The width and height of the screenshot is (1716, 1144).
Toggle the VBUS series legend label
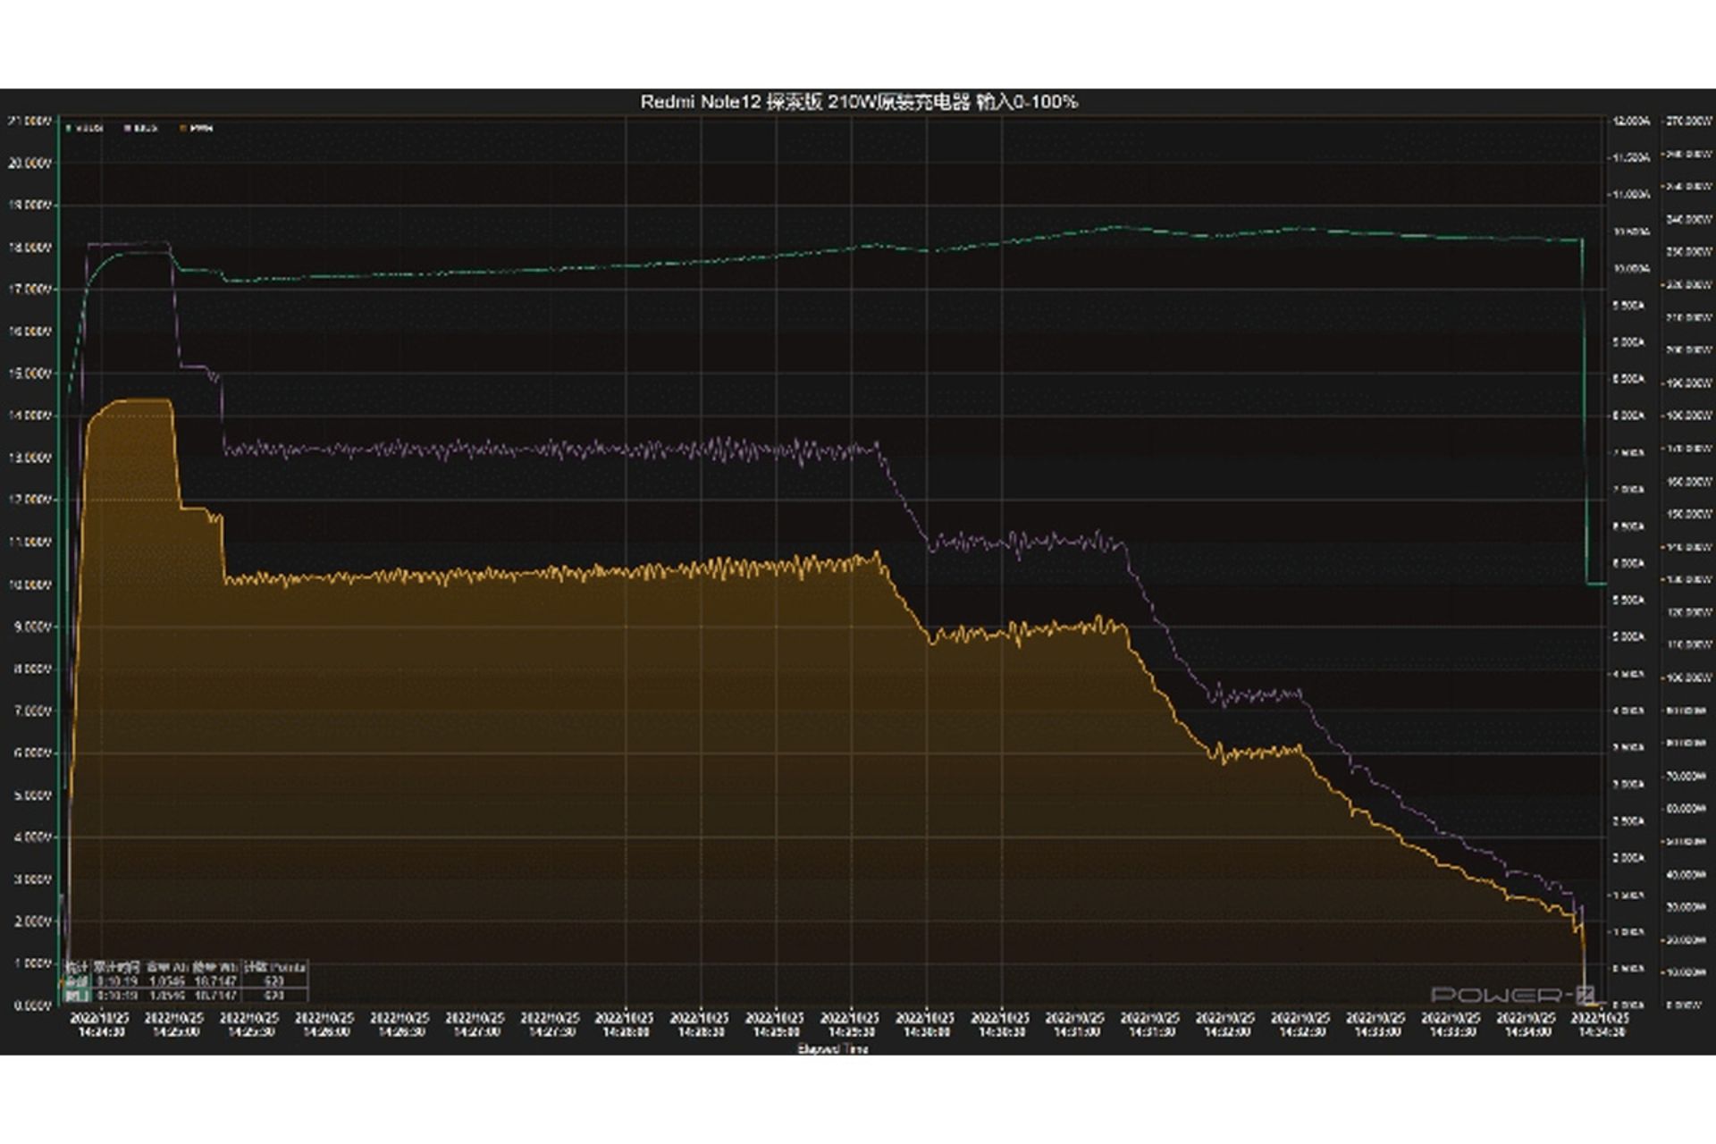click(89, 129)
